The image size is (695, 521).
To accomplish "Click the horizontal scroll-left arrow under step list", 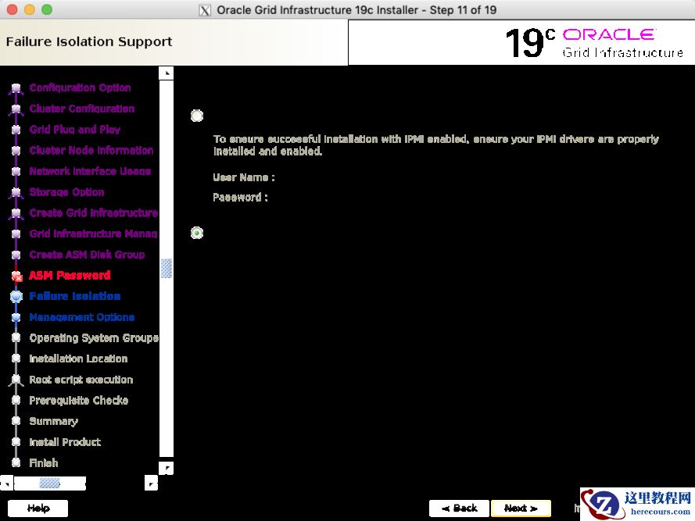I will tap(7, 484).
